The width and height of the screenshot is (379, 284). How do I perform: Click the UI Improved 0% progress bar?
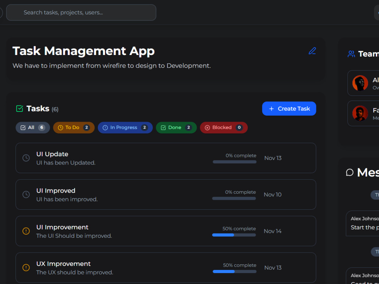pyautogui.click(x=234, y=199)
